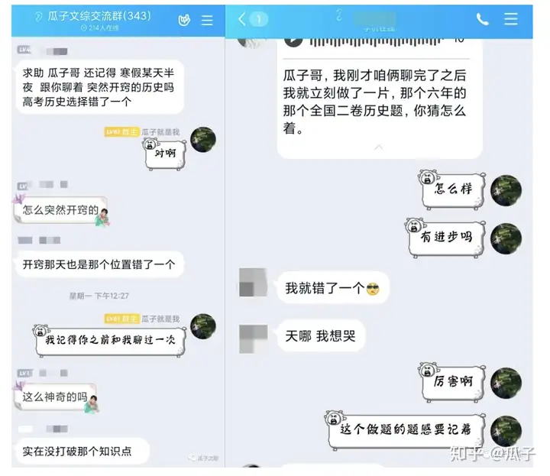
Task: Open group title 瓜子文综交流群(343)
Action: (x=99, y=16)
